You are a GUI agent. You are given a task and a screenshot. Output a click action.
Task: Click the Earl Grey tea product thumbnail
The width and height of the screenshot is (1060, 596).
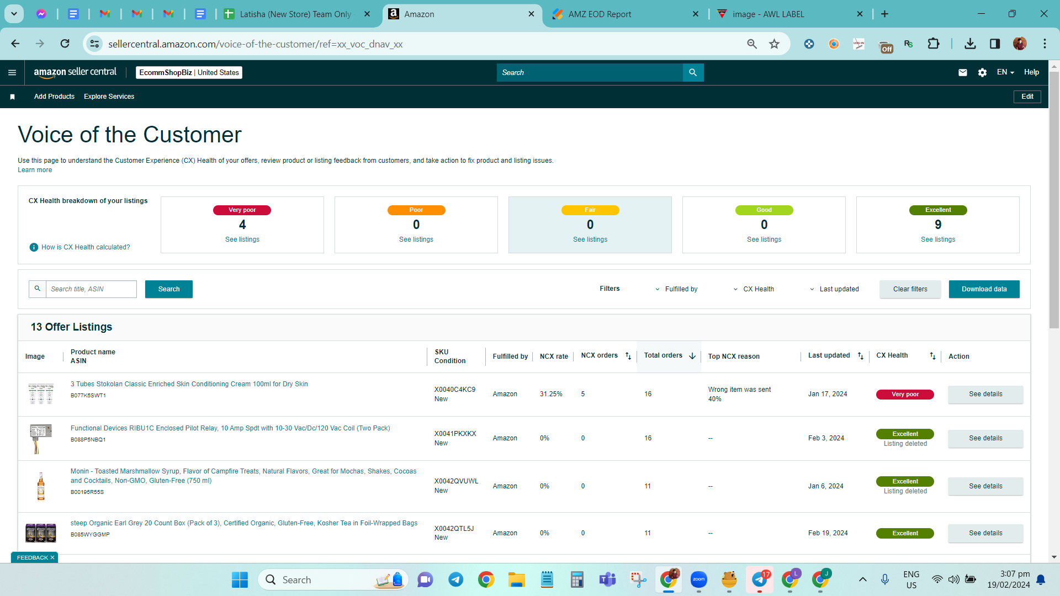[41, 533]
